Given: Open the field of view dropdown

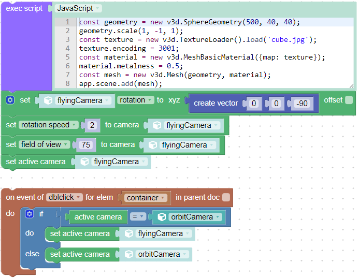Looking at the screenshot, I should click(x=44, y=144).
